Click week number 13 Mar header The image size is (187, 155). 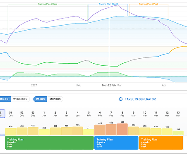[x=178, y=114]
